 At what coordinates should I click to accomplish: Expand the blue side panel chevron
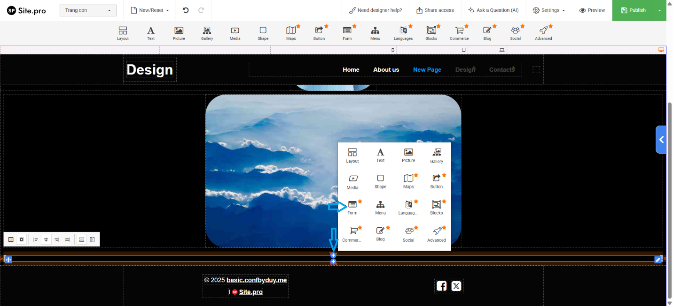(661, 140)
